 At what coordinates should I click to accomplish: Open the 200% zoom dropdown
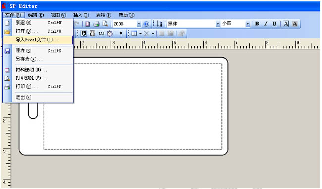139,24
